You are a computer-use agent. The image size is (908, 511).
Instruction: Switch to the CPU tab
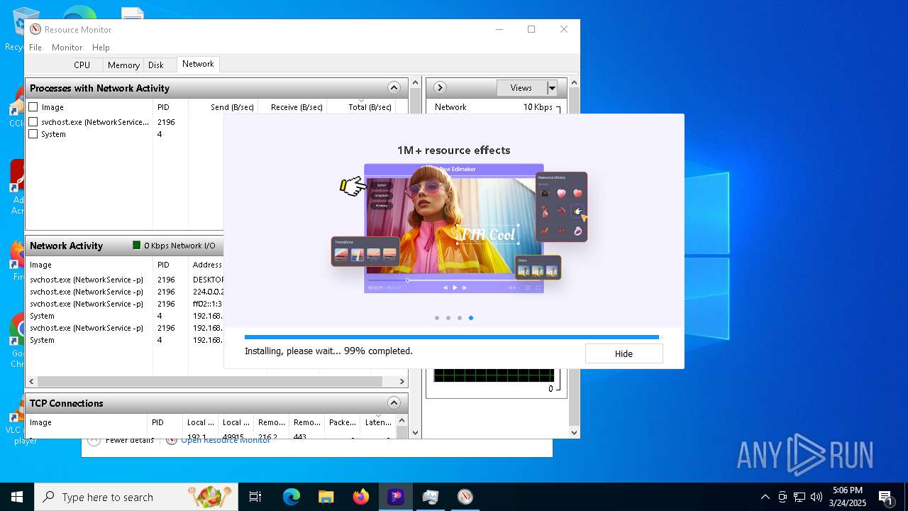coord(82,65)
